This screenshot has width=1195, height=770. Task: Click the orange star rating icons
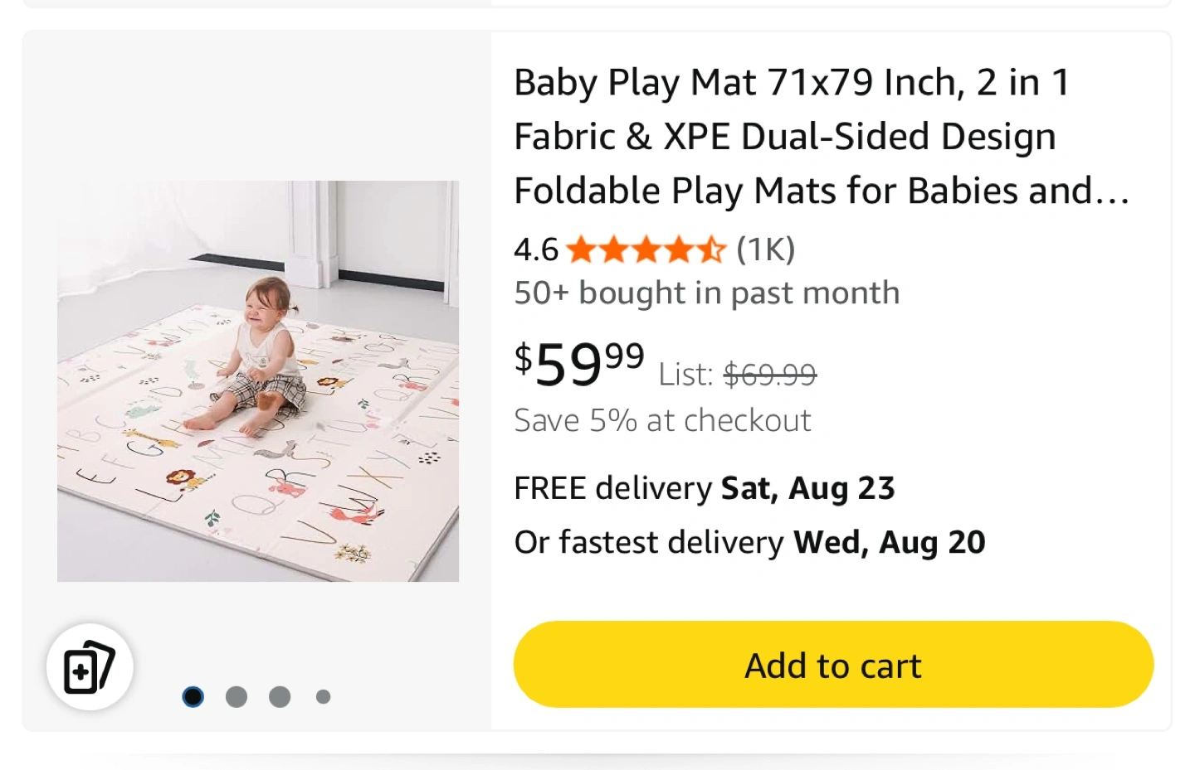(x=646, y=249)
